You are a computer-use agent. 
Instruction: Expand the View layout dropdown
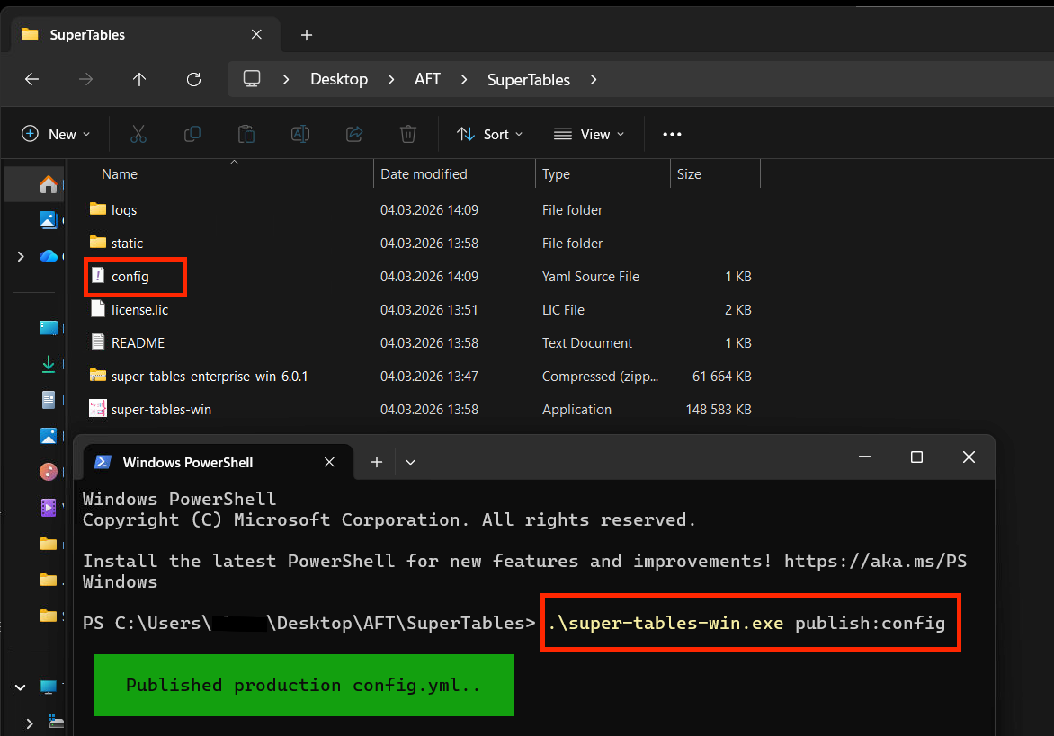click(x=589, y=134)
